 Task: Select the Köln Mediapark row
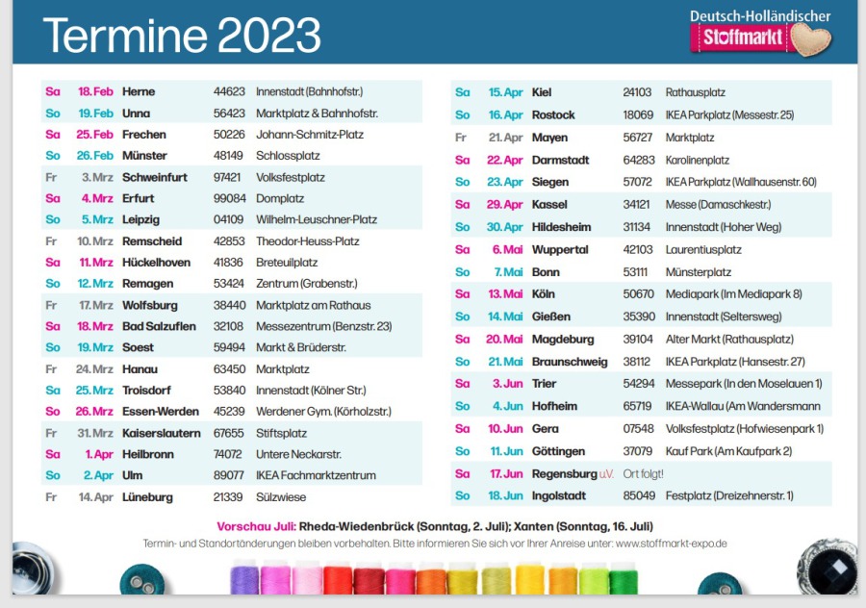click(x=640, y=294)
